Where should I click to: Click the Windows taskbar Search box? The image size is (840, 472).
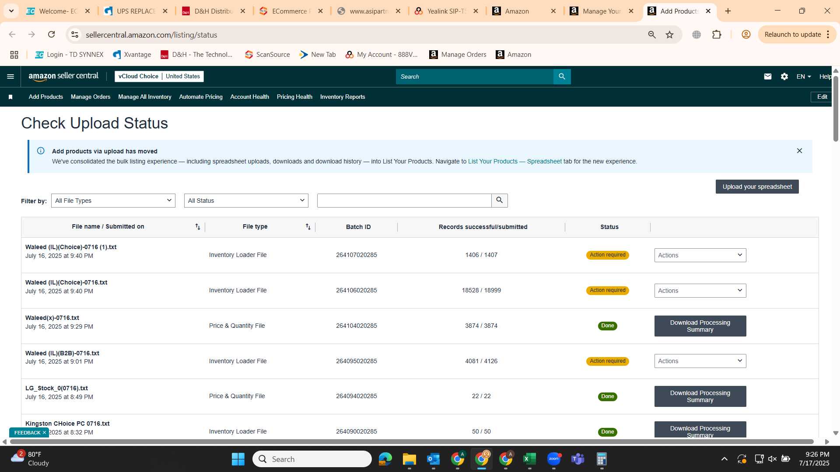point(312,459)
